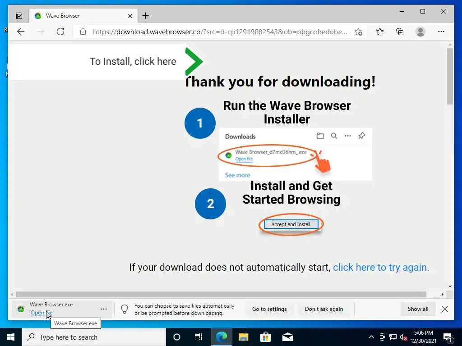462x346 pixels.
Task: Click the site lock icon in address bar
Action: tap(83, 32)
